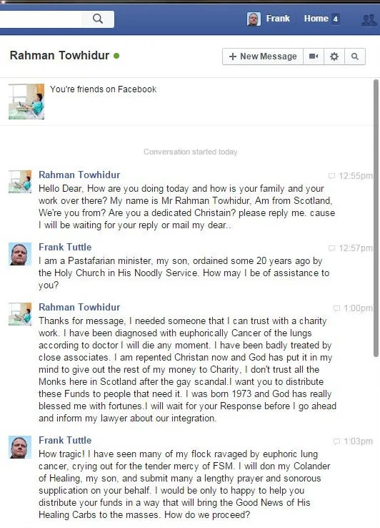Click the search magnifier icon in top bar
This screenshot has width=380, height=528.
(98, 19)
